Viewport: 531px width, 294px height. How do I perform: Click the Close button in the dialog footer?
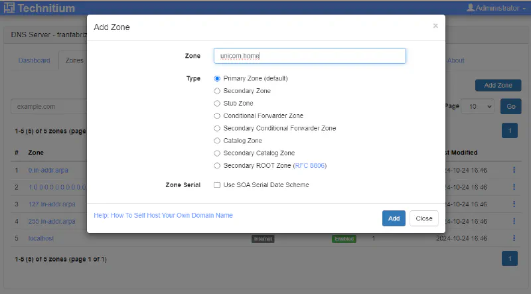point(424,218)
